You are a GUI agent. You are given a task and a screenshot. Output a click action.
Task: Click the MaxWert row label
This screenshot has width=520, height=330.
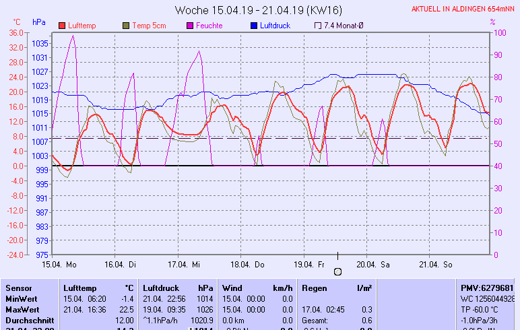[21, 309]
